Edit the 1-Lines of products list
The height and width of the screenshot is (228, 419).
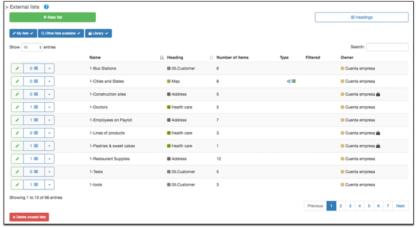[x=17, y=133]
